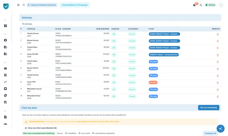Viewport: 228px width, 136px height.
Task: Open the Create Motor Ins Proposal tab
Action: pyautogui.click(x=75, y=5)
